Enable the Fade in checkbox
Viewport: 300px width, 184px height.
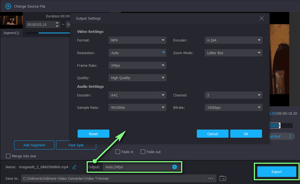coord(118,152)
